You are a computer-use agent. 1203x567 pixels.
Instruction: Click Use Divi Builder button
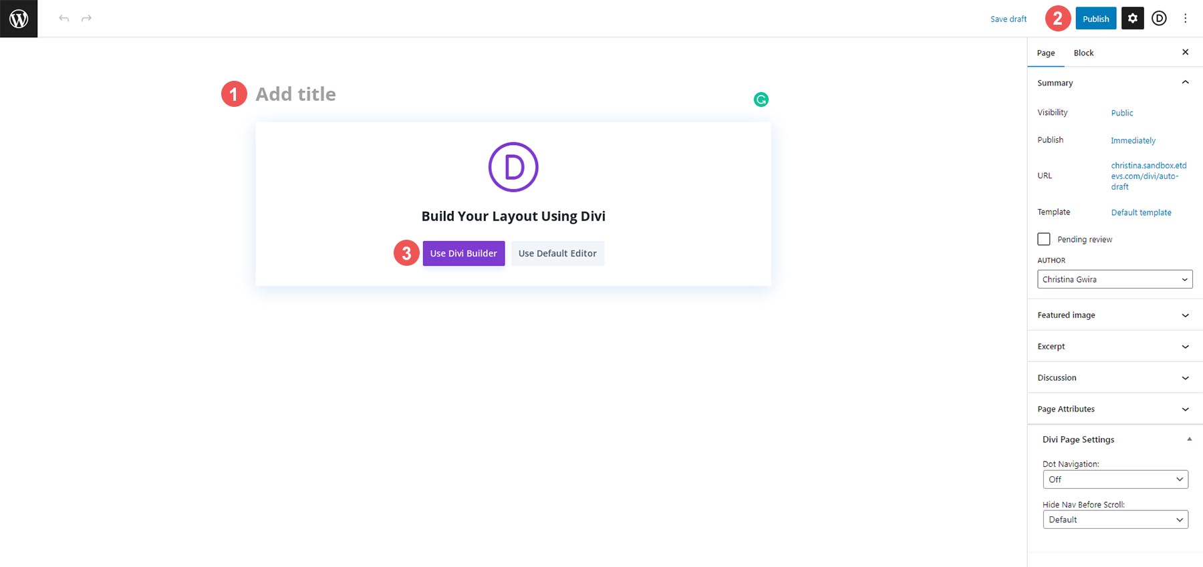coord(463,253)
